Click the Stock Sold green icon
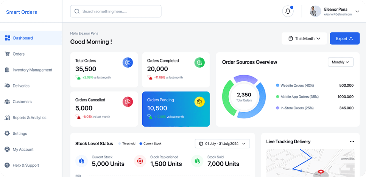 197,161
